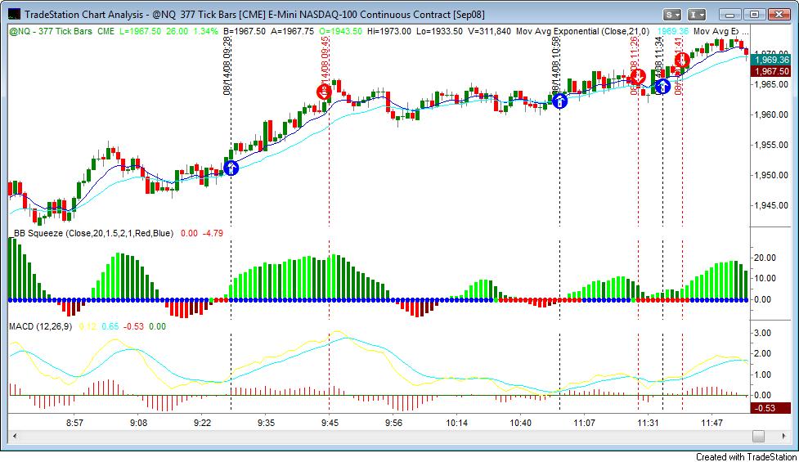This screenshot has width=799, height=462.
Task: Click the TradeStation chart window icon
Action: point(14,15)
